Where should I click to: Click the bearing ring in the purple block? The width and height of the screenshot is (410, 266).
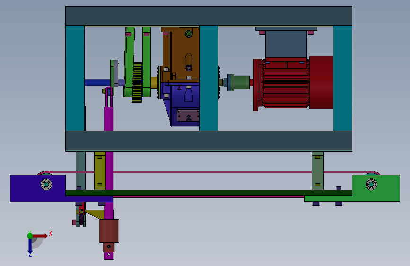46,185
